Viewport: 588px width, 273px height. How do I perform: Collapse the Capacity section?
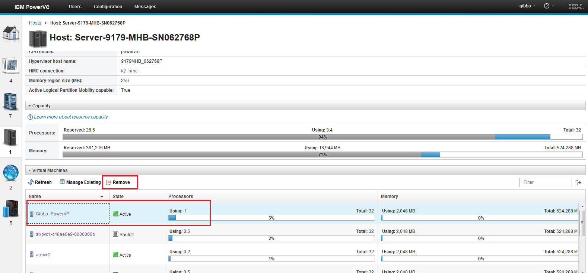(30, 106)
